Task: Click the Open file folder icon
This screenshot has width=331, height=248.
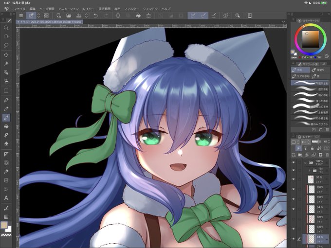Action: coord(69,16)
